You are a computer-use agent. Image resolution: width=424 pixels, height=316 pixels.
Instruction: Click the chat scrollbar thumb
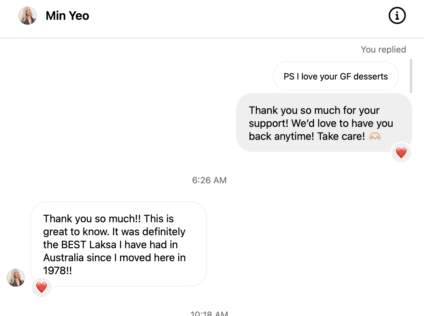tap(411, 76)
